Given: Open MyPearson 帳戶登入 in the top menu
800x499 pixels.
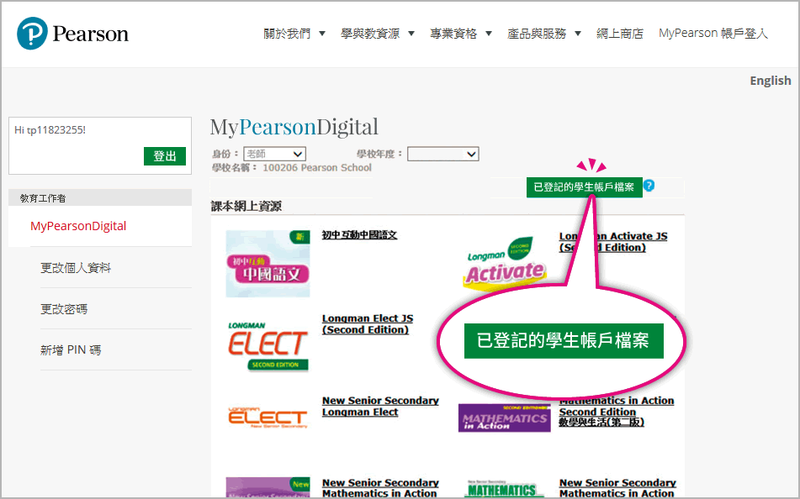Looking at the screenshot, I should pyautogui.click(x=713, y=32).
